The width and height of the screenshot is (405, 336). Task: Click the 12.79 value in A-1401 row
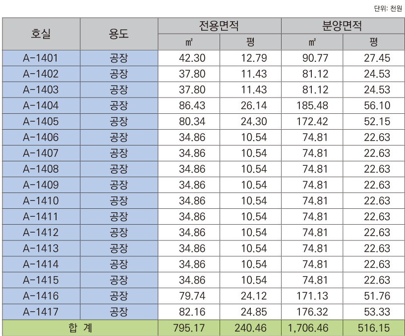[x=254, y=58]
